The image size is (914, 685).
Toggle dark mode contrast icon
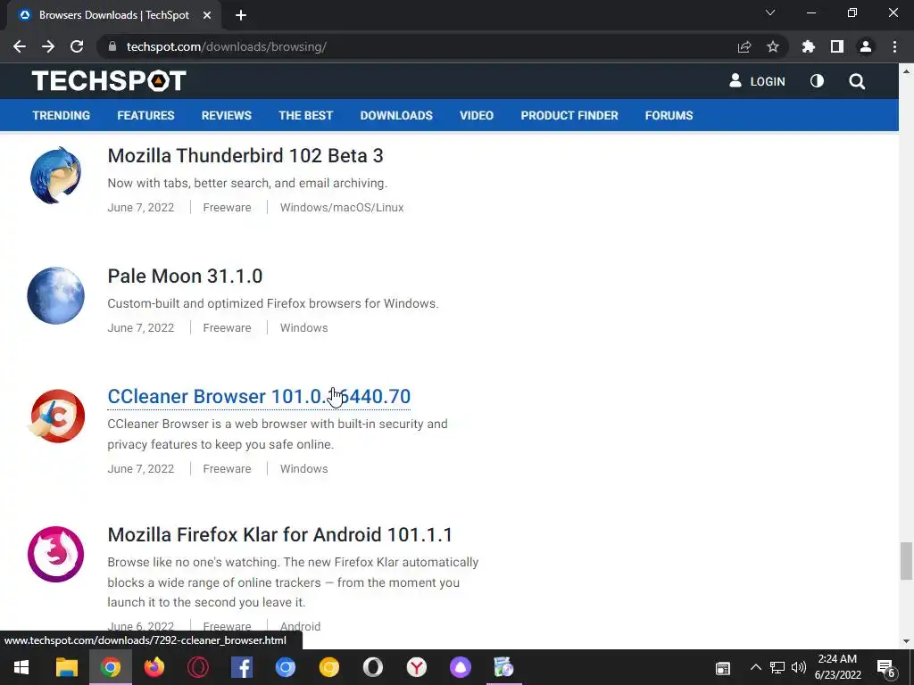tap(818, 81)
